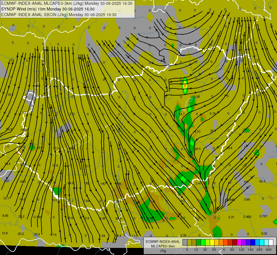Click the map value 3.65

pyautogui.click(x=247, y=199)
